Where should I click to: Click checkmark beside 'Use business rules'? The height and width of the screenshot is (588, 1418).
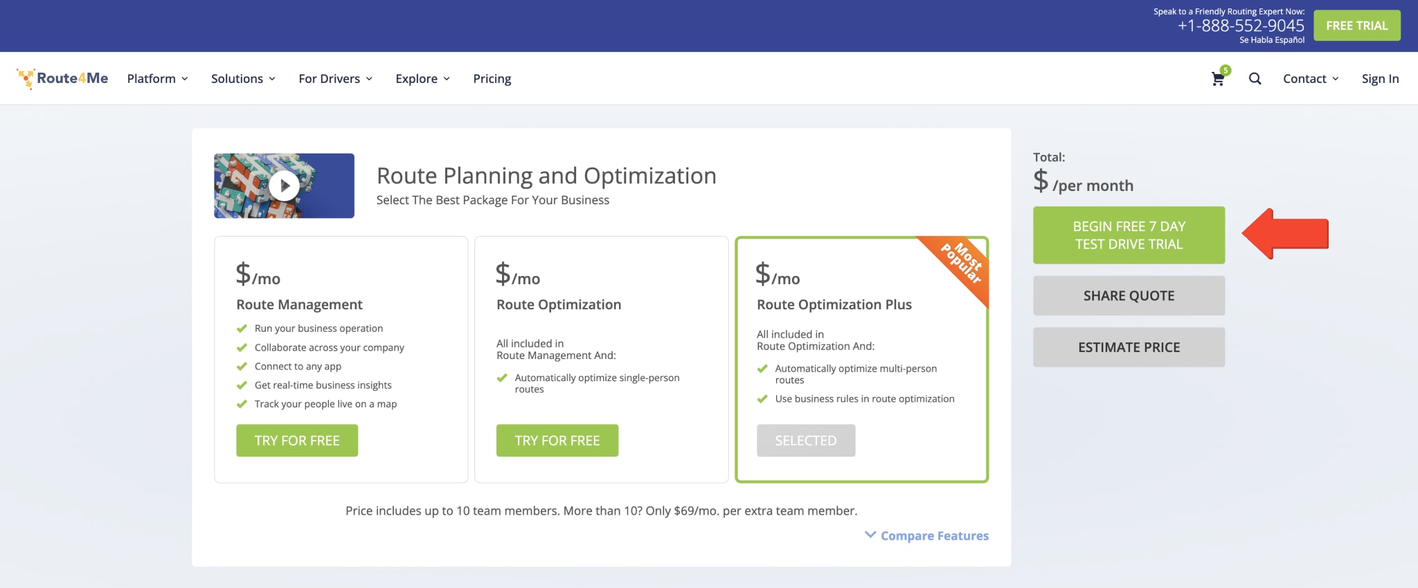click(x=762, y=399)
